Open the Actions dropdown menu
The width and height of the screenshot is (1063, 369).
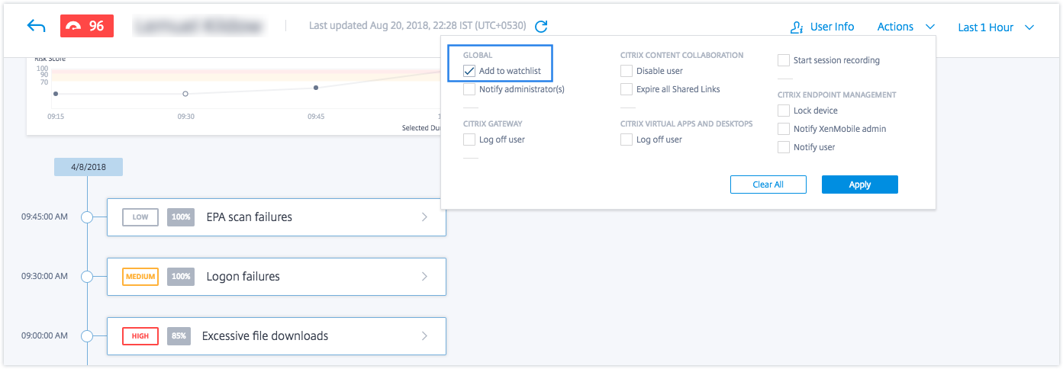click(x=906, y=27)
